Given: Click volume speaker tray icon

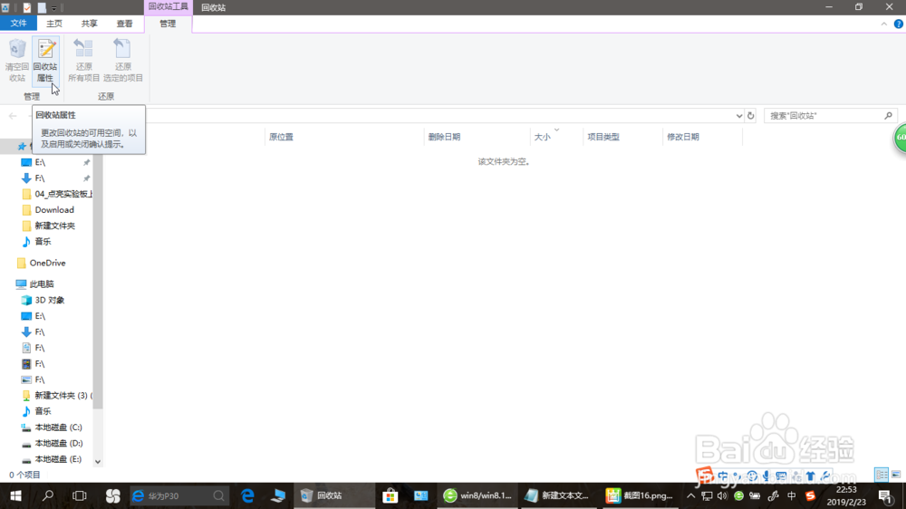Looking at the screenshot, I should (722, 495).
